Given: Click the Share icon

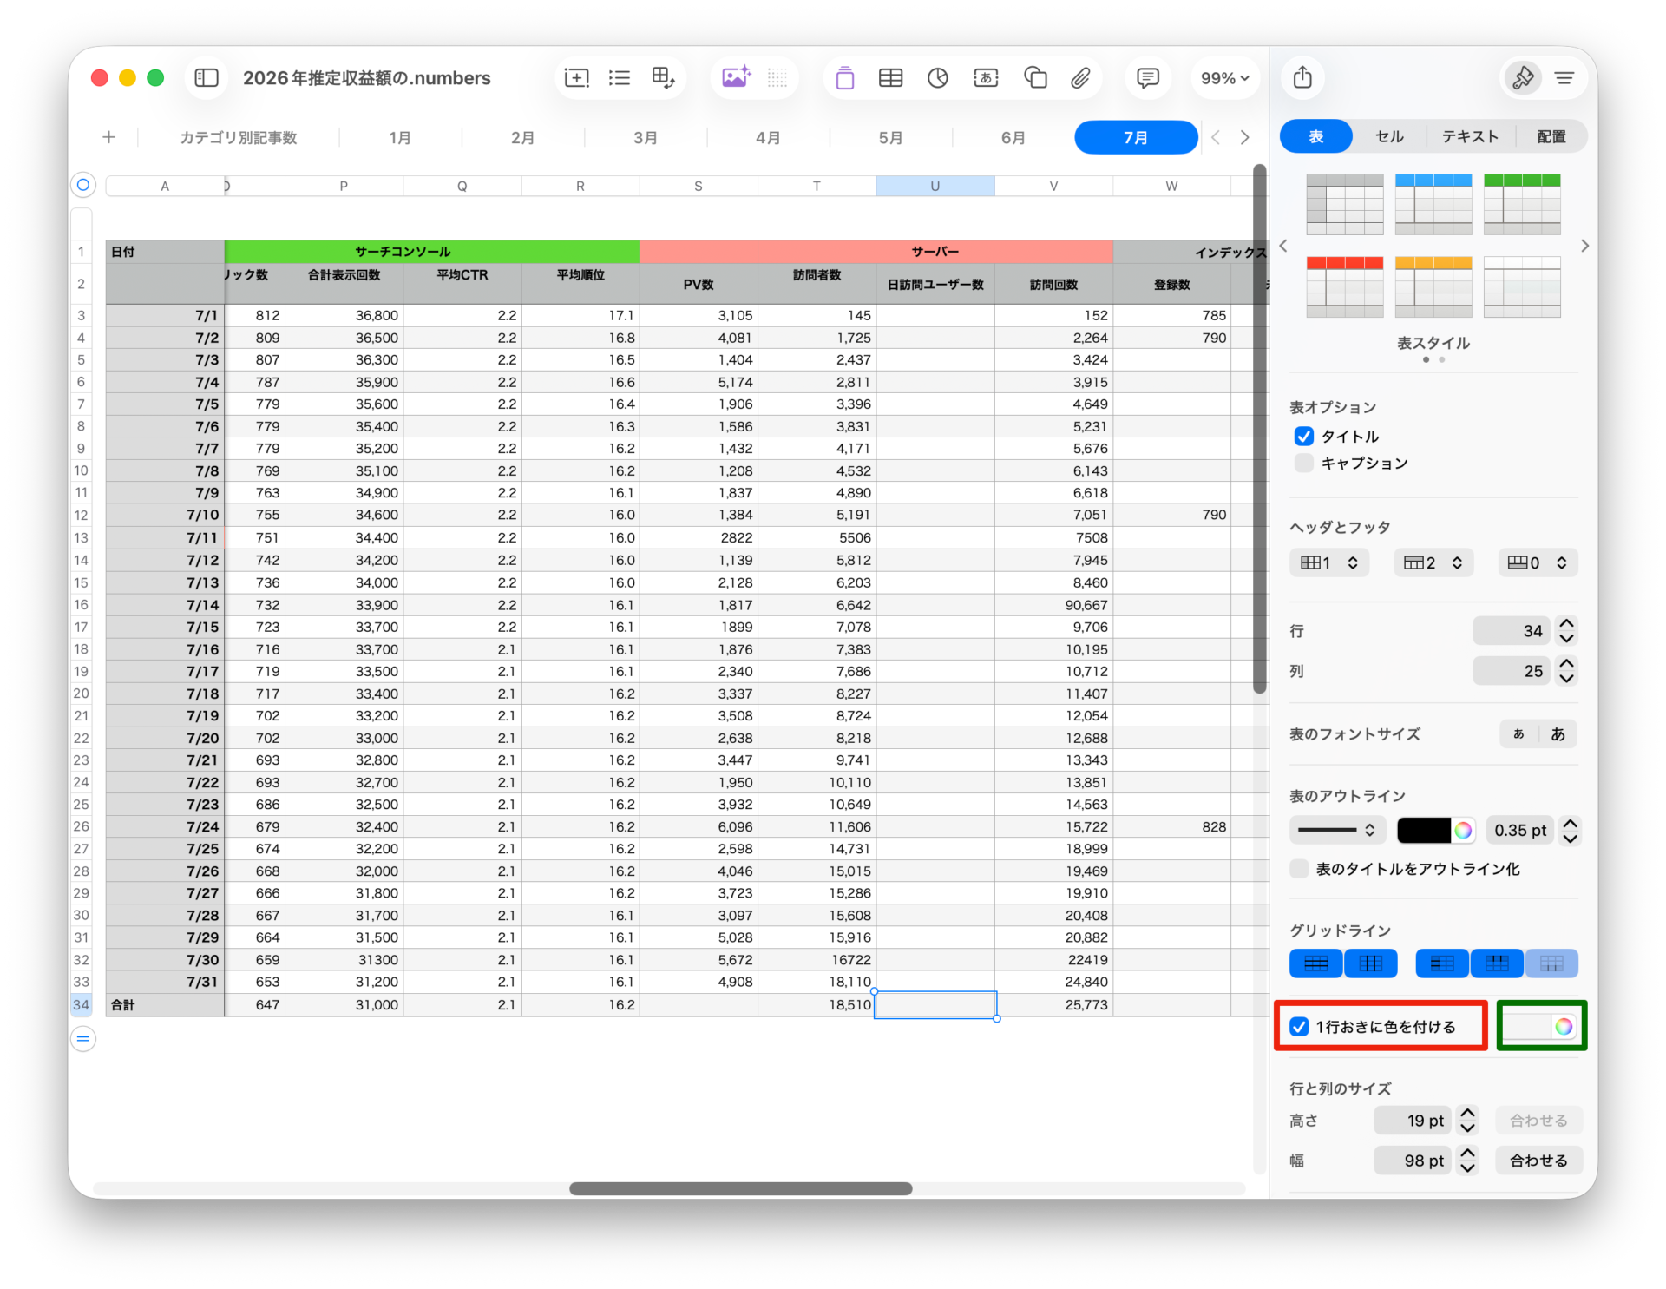Looking at the screenshot, I should (x=1302, y=78).
